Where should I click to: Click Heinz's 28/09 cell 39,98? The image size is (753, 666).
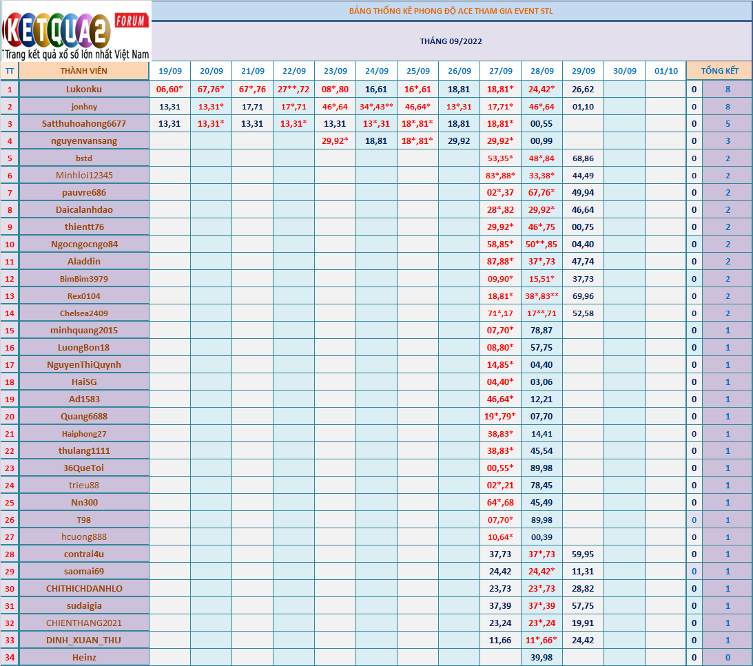pyautogui.click(x=541, y=657)
